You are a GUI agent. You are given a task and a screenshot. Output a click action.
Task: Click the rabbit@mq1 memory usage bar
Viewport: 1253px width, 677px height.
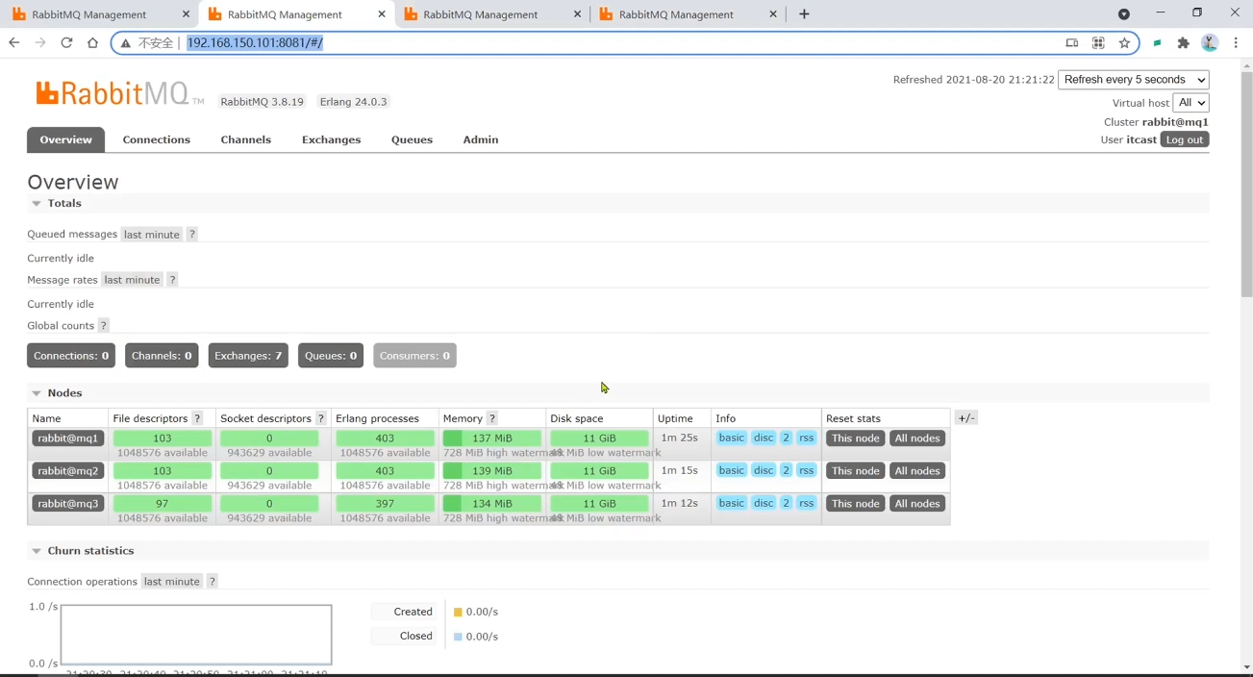(492, 439)
